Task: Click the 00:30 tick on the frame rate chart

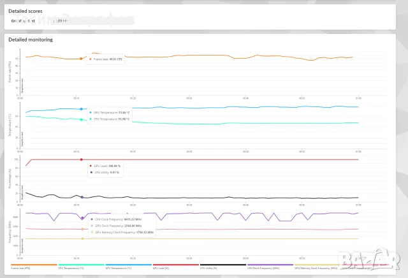Action: (x=189, y=98)
